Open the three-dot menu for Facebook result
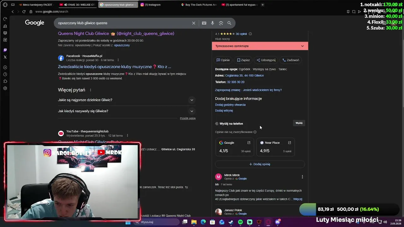 pyautogui.click(x=118, y=60)
